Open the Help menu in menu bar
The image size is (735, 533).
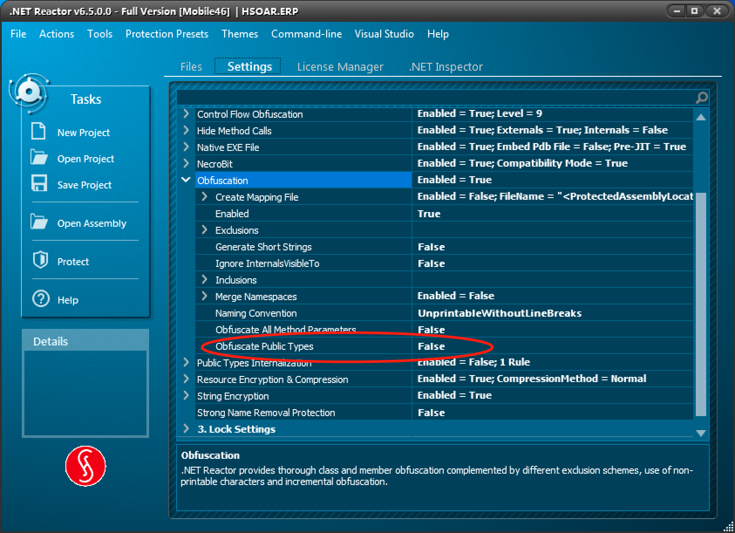[438, 34]
